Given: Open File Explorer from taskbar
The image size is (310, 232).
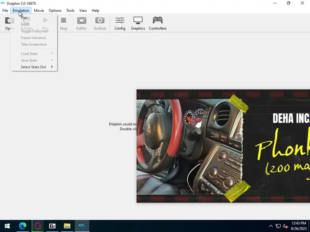Looking at the screenshot, I should coord(67,226).
